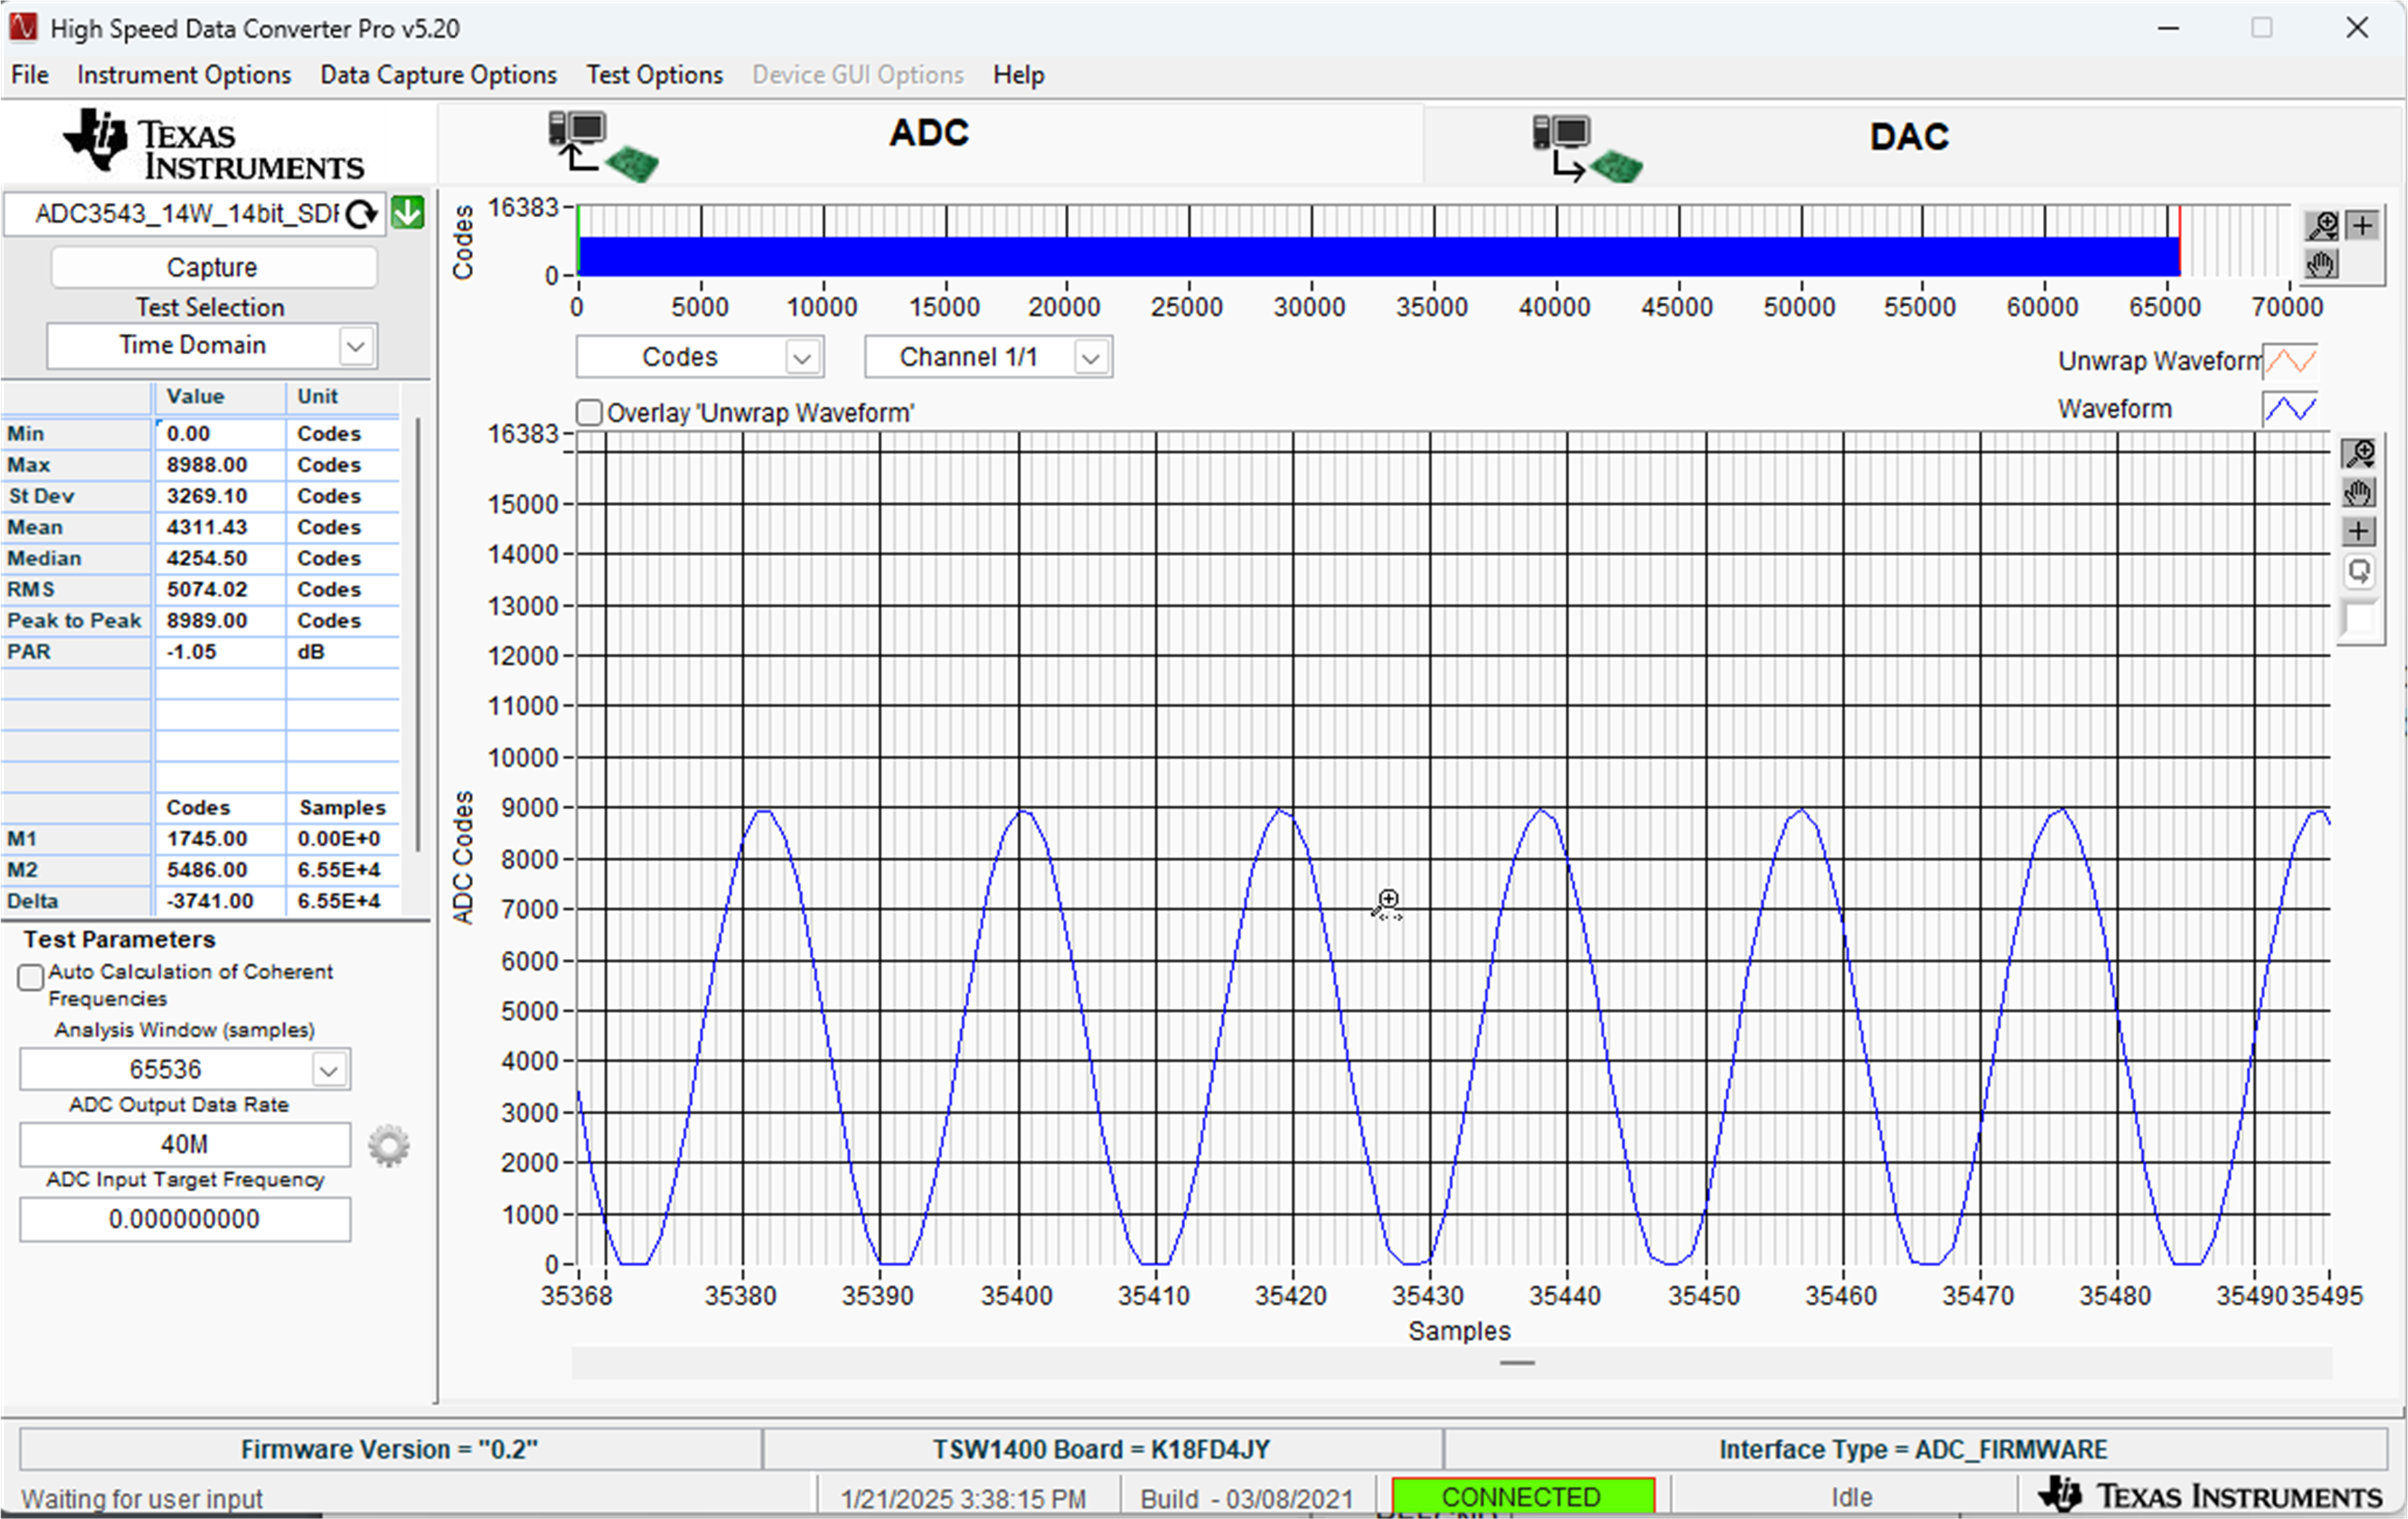Click the zoom tool in main graph palette
The height and width of the screenshot is (1519, 2408).
tap(2359, 454)
